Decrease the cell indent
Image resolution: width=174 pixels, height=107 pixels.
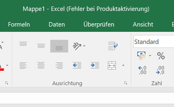[77, 65]
